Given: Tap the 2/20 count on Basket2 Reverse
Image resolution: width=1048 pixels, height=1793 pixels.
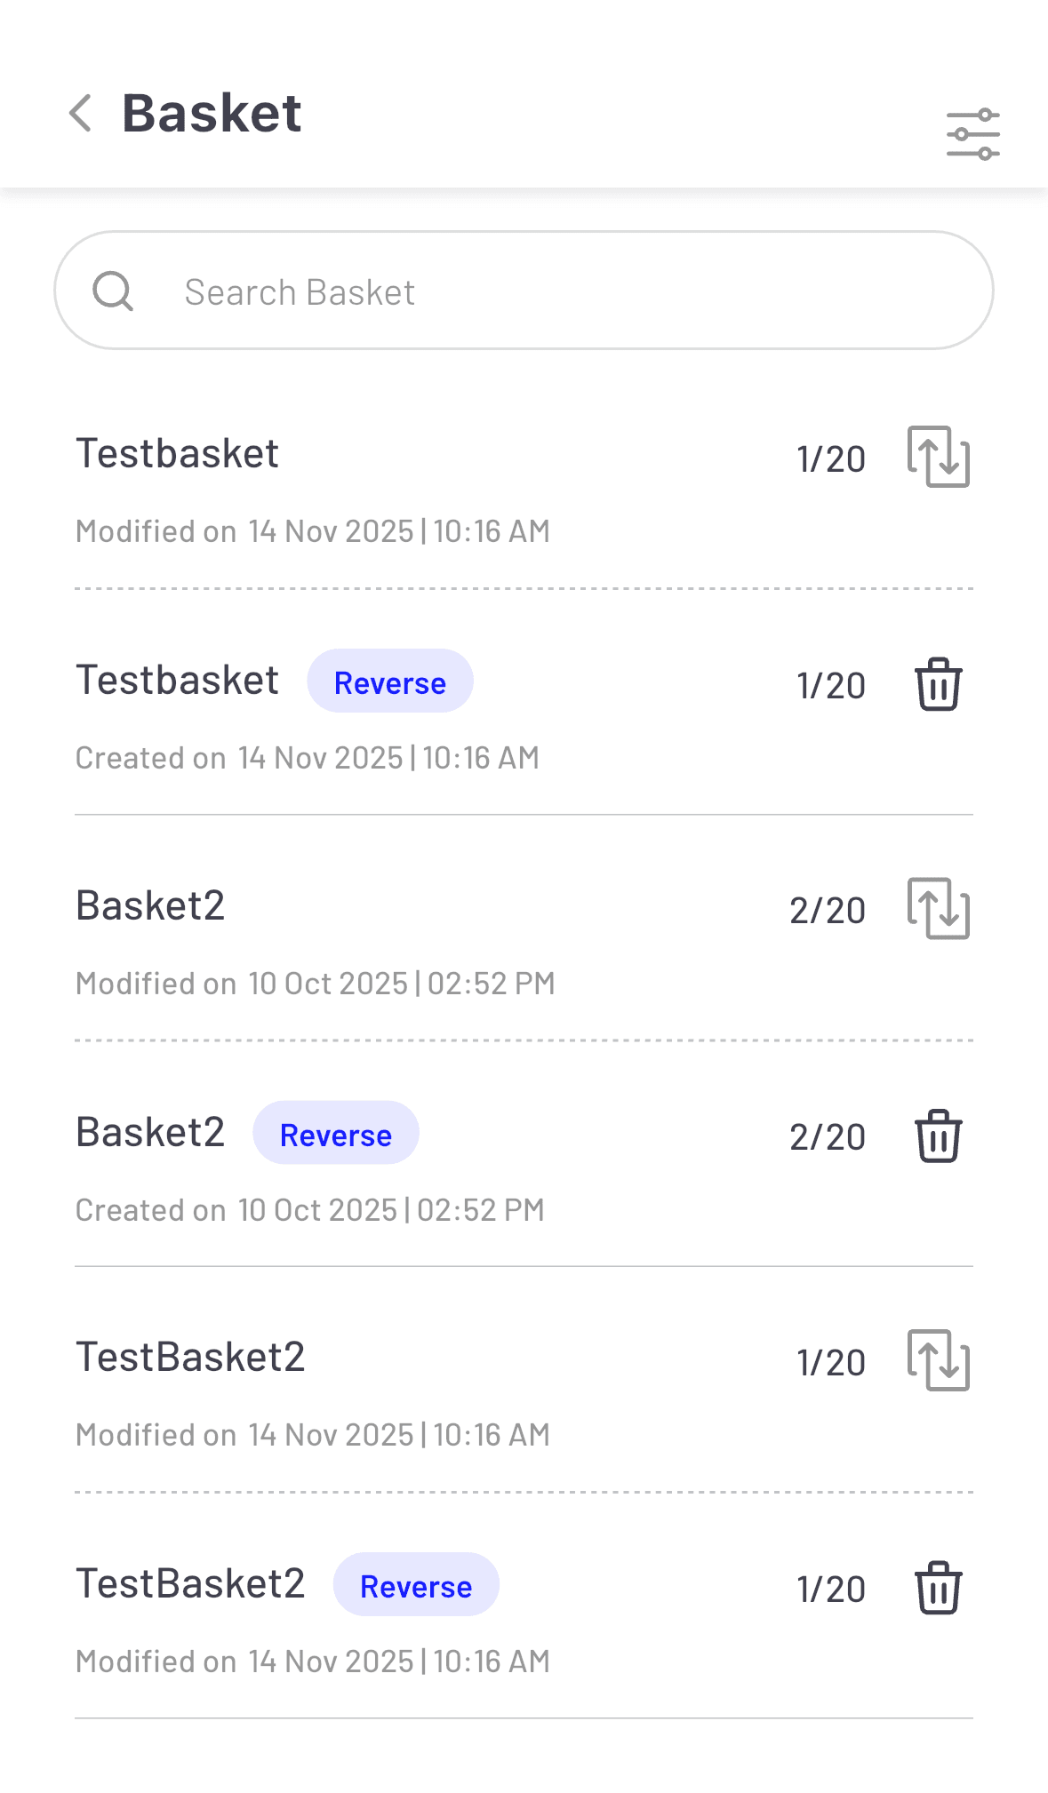Looking at the screenshot, I should click(x=827, y=1137).
